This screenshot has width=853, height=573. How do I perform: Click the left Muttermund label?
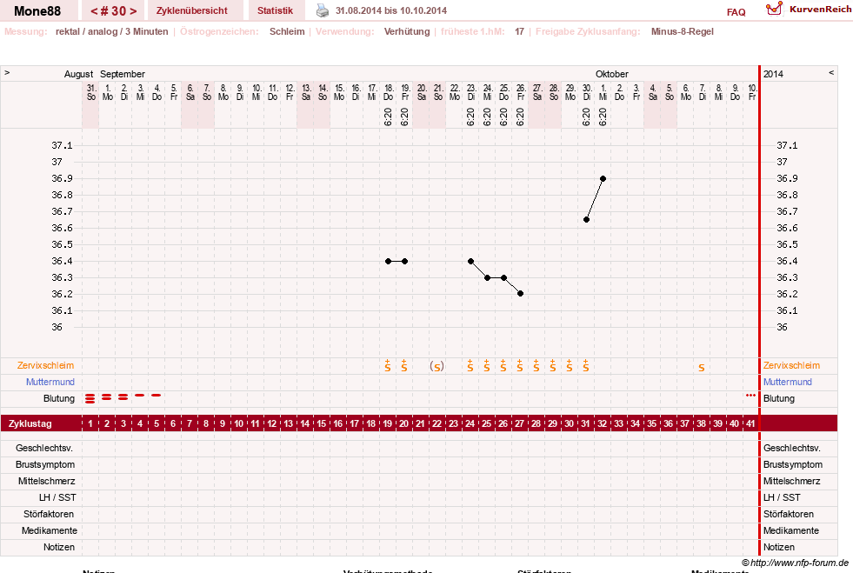point(50,382)
